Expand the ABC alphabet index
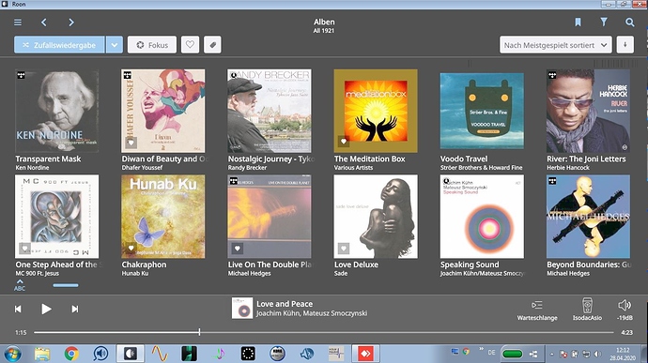648x363 pixels. tap(20, 285)
